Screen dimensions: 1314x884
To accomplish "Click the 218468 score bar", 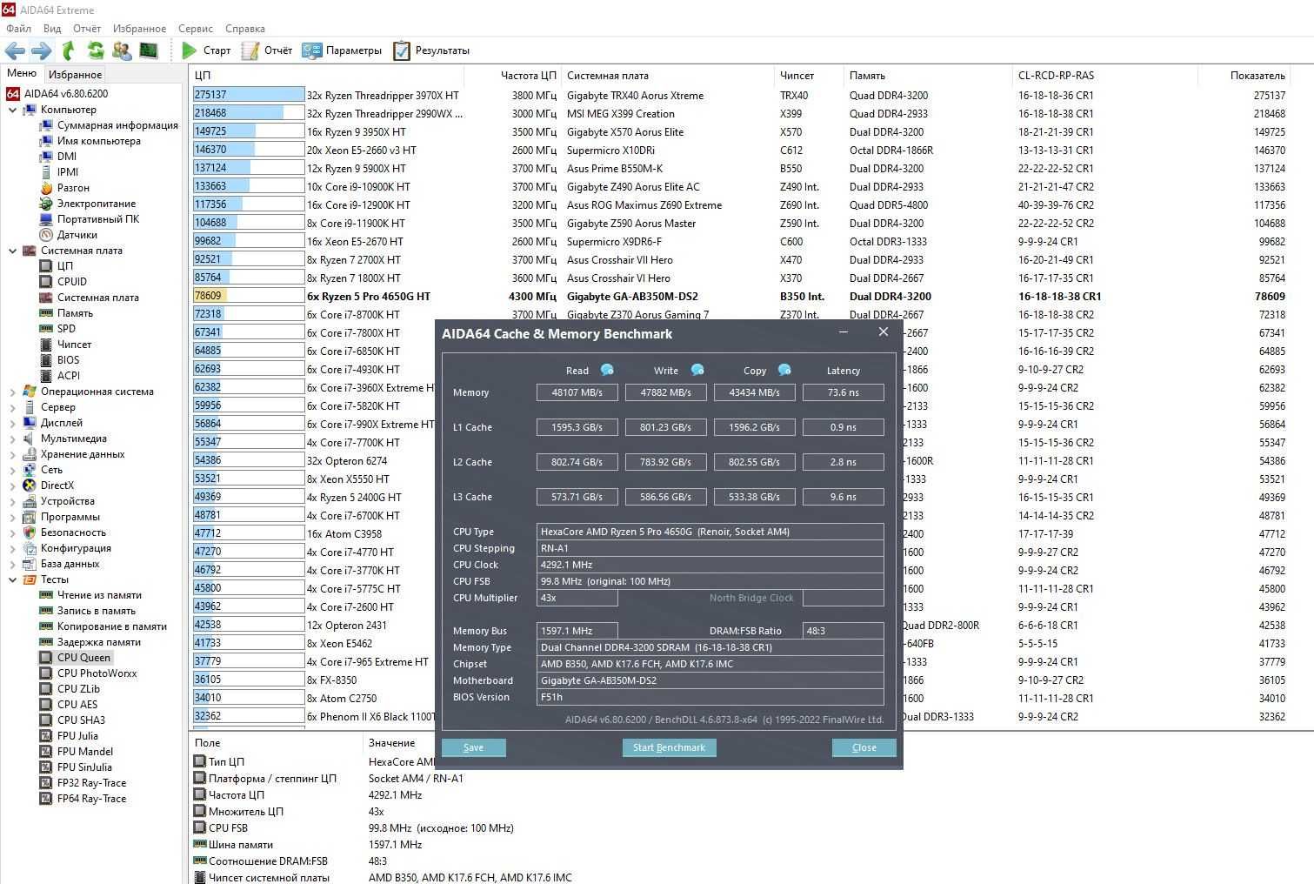I will (249, 113).
